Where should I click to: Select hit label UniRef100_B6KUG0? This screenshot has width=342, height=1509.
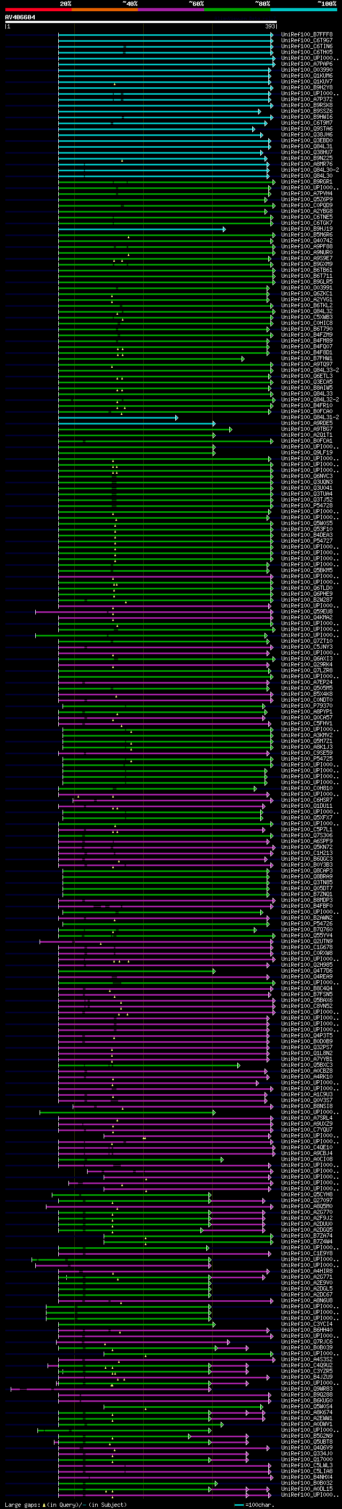(307, 1401)
